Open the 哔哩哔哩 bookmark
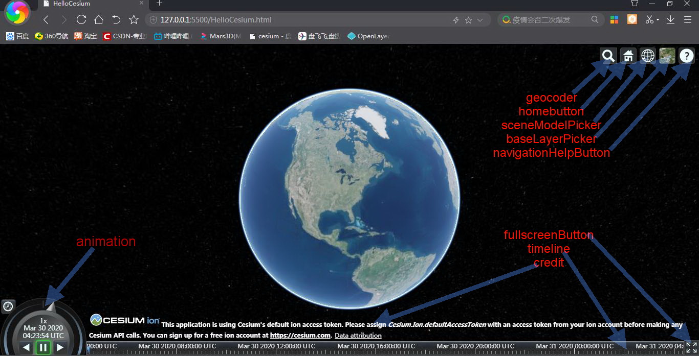Image resolution: width=699 pixels, height=356 pixels. (x=173, y=36)
